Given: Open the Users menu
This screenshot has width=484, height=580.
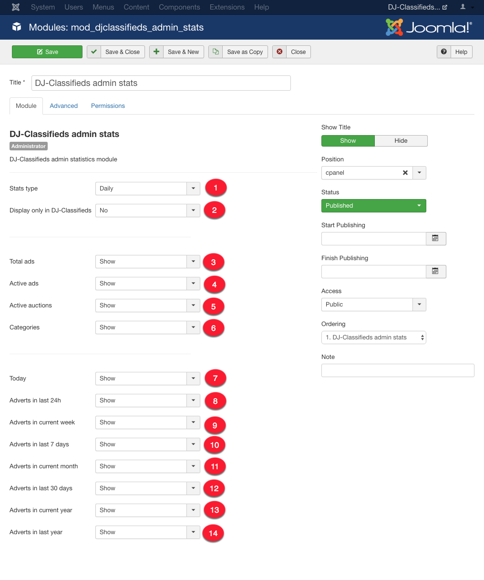Looking at the screenshot, I should (74, 7).
